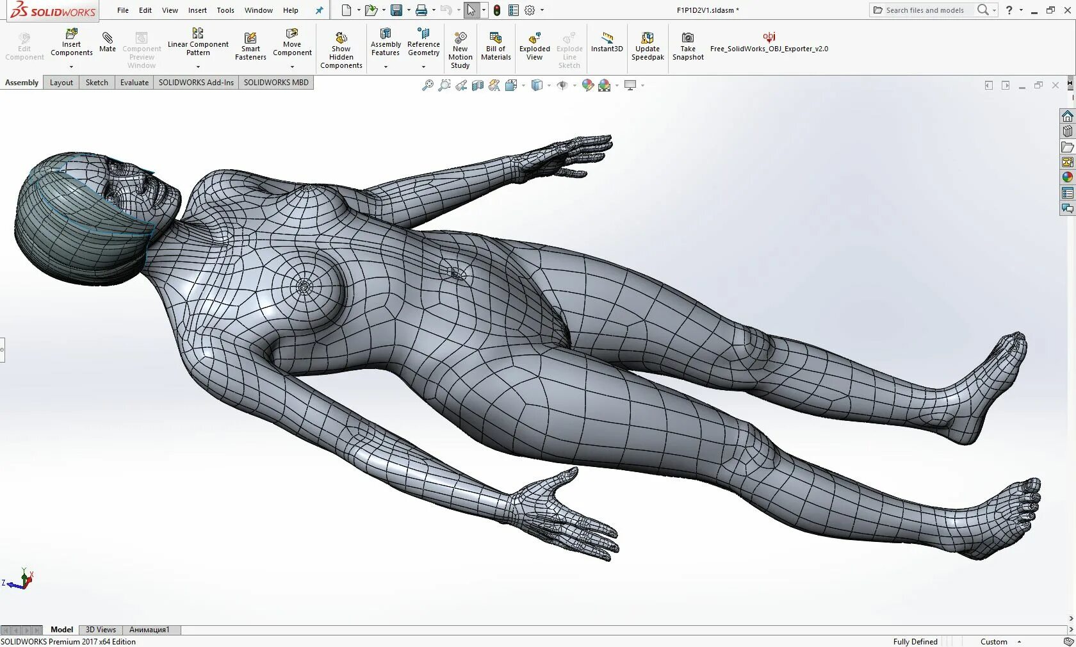Click the Previous View icon

click(x=461, y=85)
